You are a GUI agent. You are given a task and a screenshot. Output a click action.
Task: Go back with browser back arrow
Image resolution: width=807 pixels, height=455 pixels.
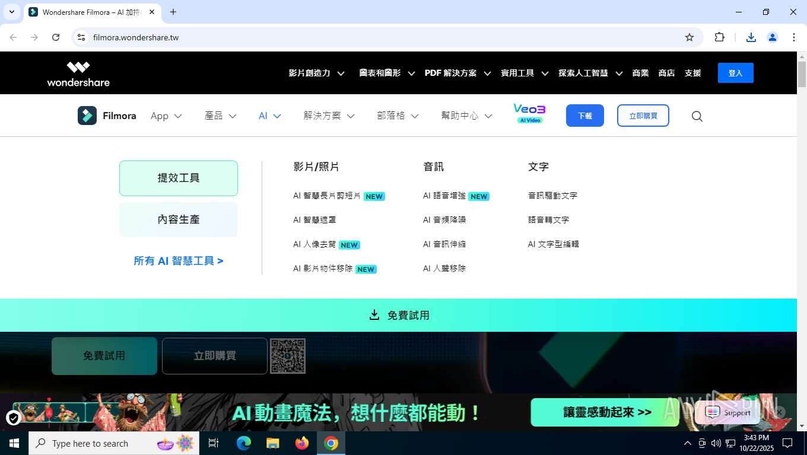pos(13,37)
